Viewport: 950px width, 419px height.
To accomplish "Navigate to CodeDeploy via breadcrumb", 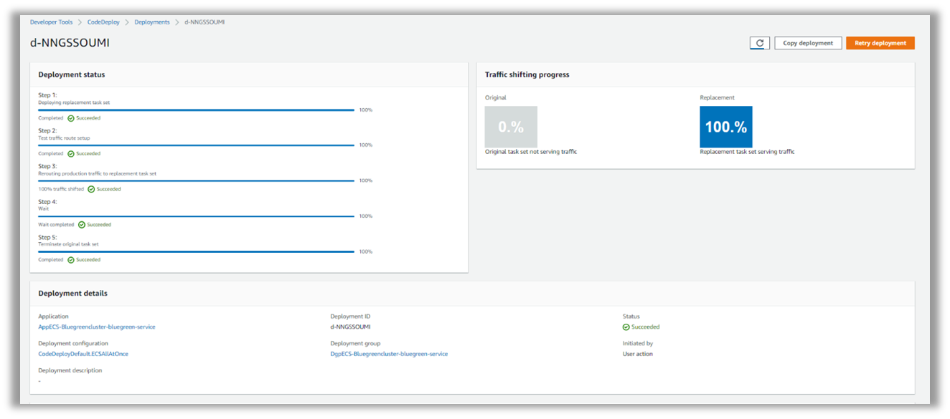I will pyautogui.click(x=103, y=21).
